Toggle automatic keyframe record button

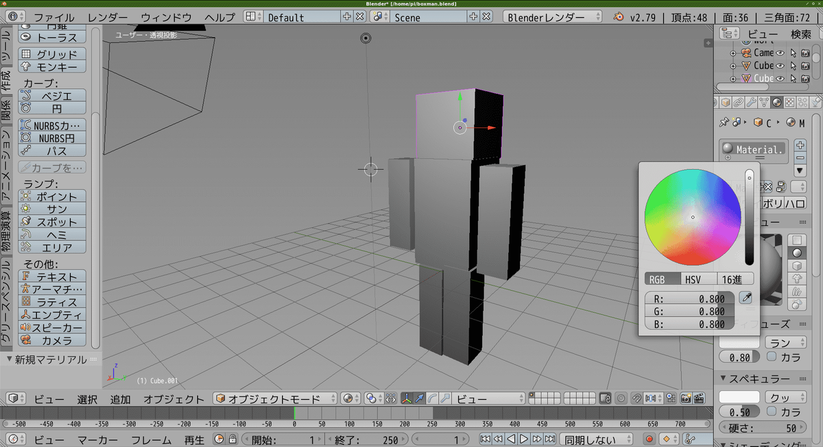[649, 439]
